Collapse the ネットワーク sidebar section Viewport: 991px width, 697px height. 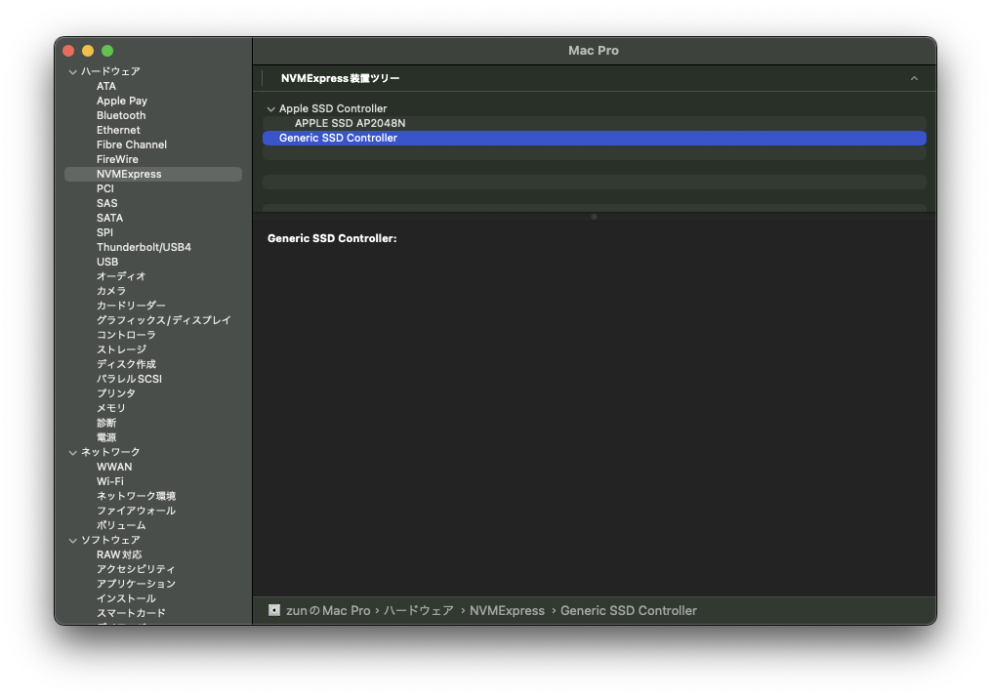pyautogui.click(x=72, y=452)
